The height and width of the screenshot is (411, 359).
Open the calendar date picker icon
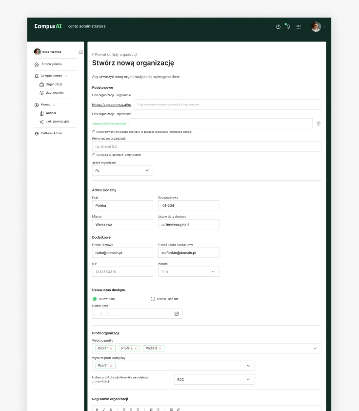pyautogui.click(x=177, y=314)
